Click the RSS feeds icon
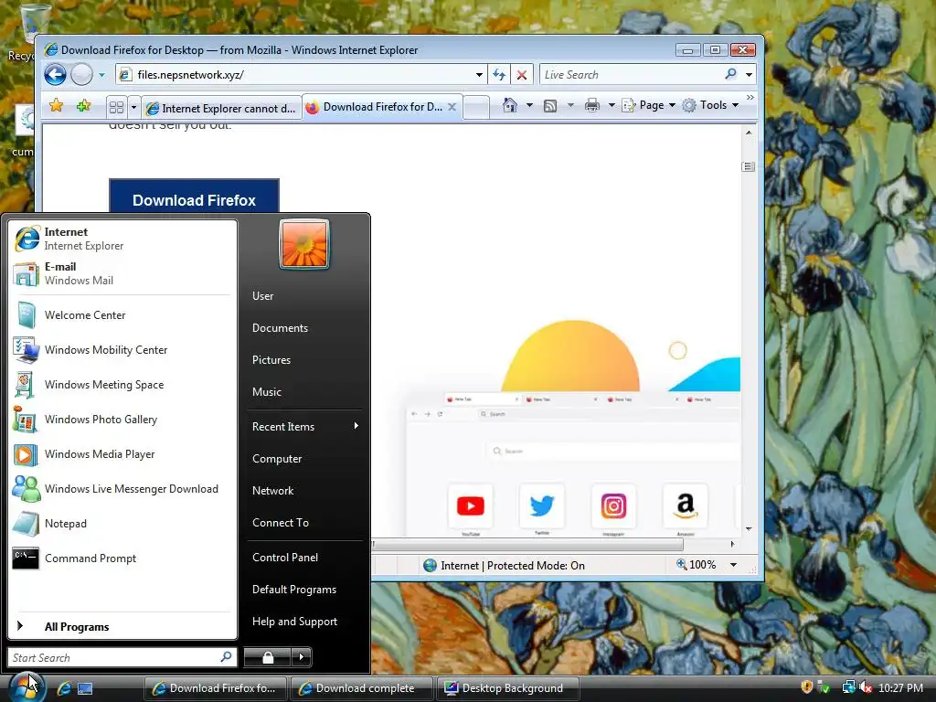 pyautogui.click(x=550, y=106)
